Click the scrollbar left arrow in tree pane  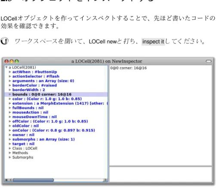pyautogui.click(x=10, y=180)
